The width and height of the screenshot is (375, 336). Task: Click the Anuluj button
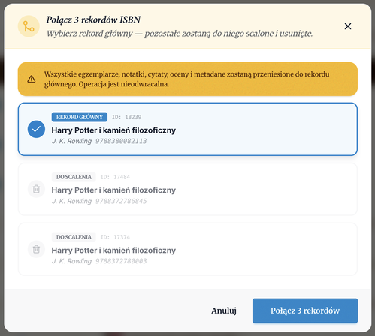pos(224,310)
